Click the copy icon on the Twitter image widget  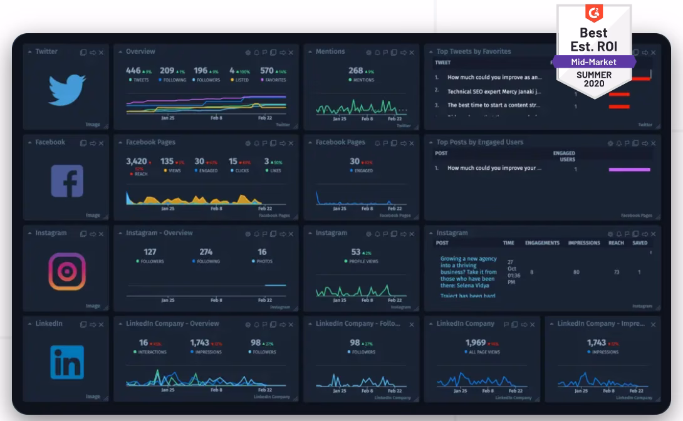pos(83,53)
